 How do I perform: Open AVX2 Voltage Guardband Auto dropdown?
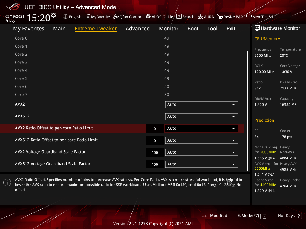click(202, 152)
